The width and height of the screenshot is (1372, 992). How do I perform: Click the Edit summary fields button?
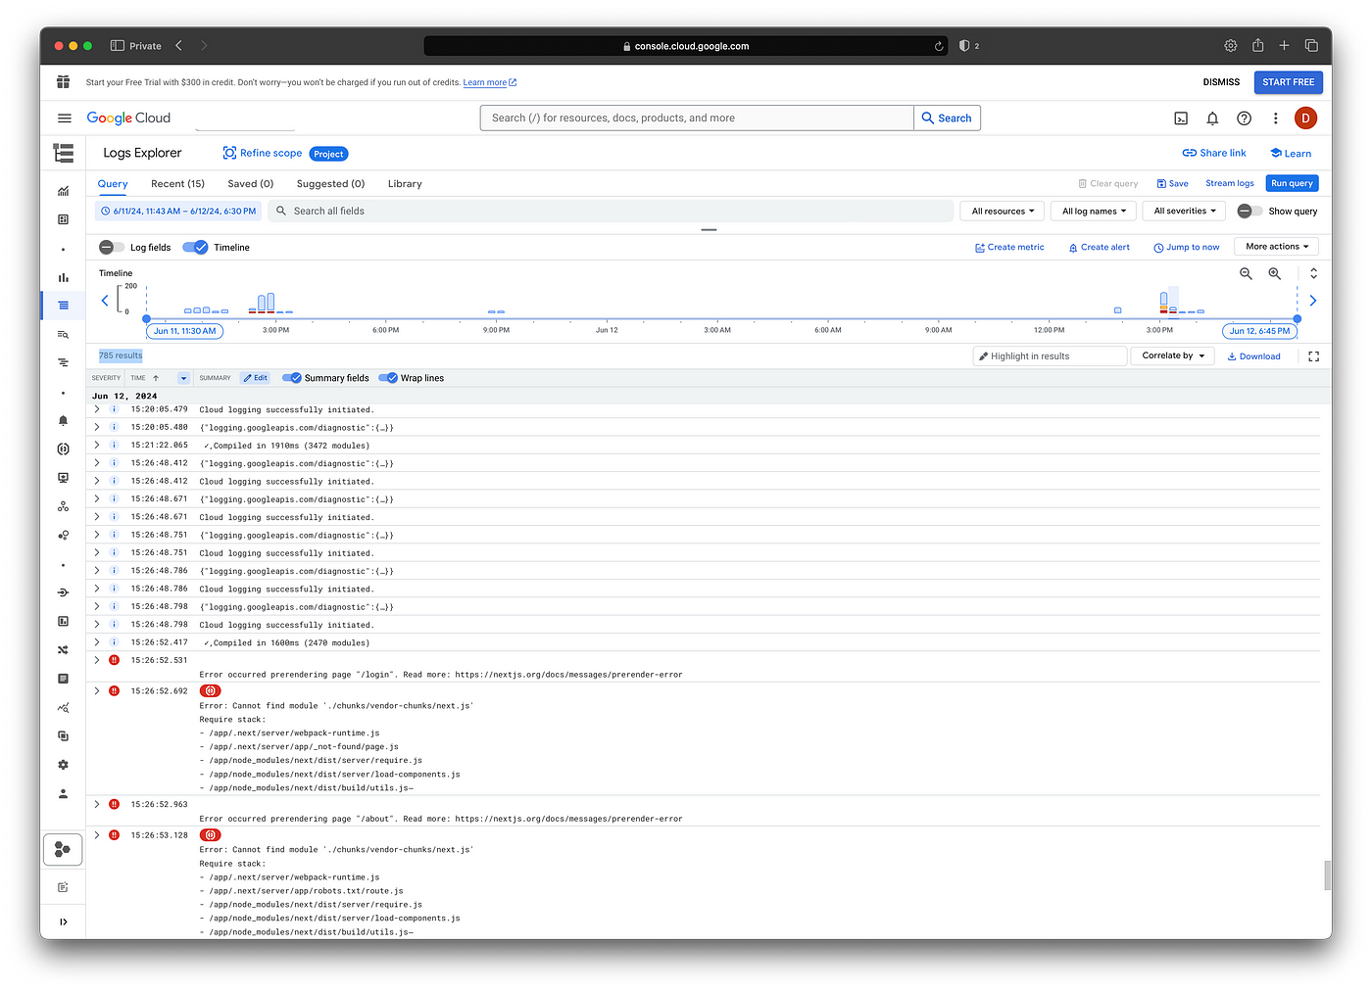pos(256,378)
